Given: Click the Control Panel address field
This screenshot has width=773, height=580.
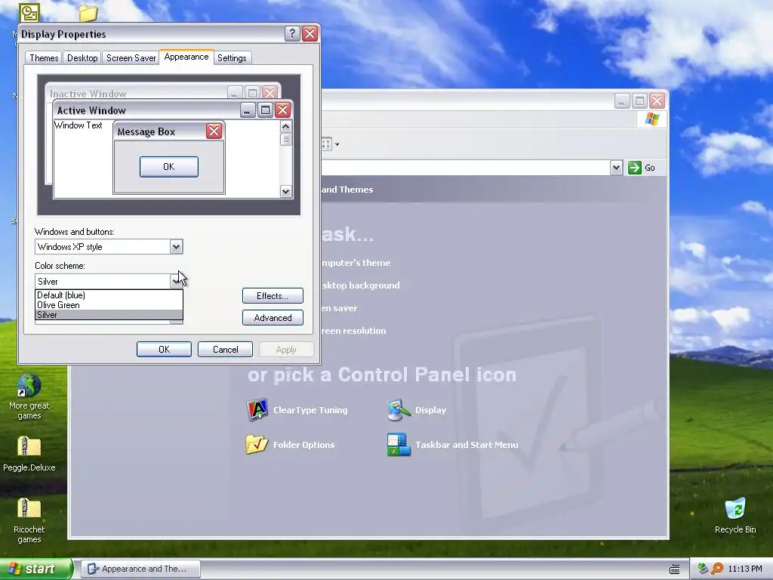Looking at the screenshot, I should 465,168.
